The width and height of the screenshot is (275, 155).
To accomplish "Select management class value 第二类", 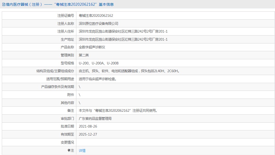I will [84, 55].
